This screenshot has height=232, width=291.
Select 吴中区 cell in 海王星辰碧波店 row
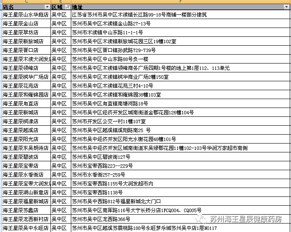click(x=61, y=157)
